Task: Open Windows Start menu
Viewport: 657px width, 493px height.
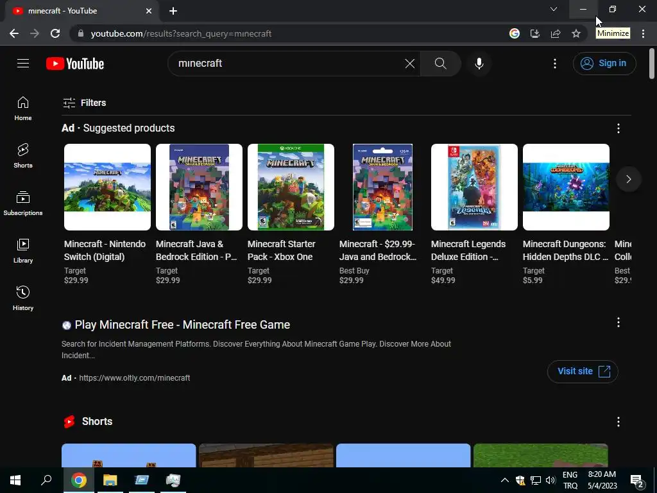Action: (x=15, y=480)
